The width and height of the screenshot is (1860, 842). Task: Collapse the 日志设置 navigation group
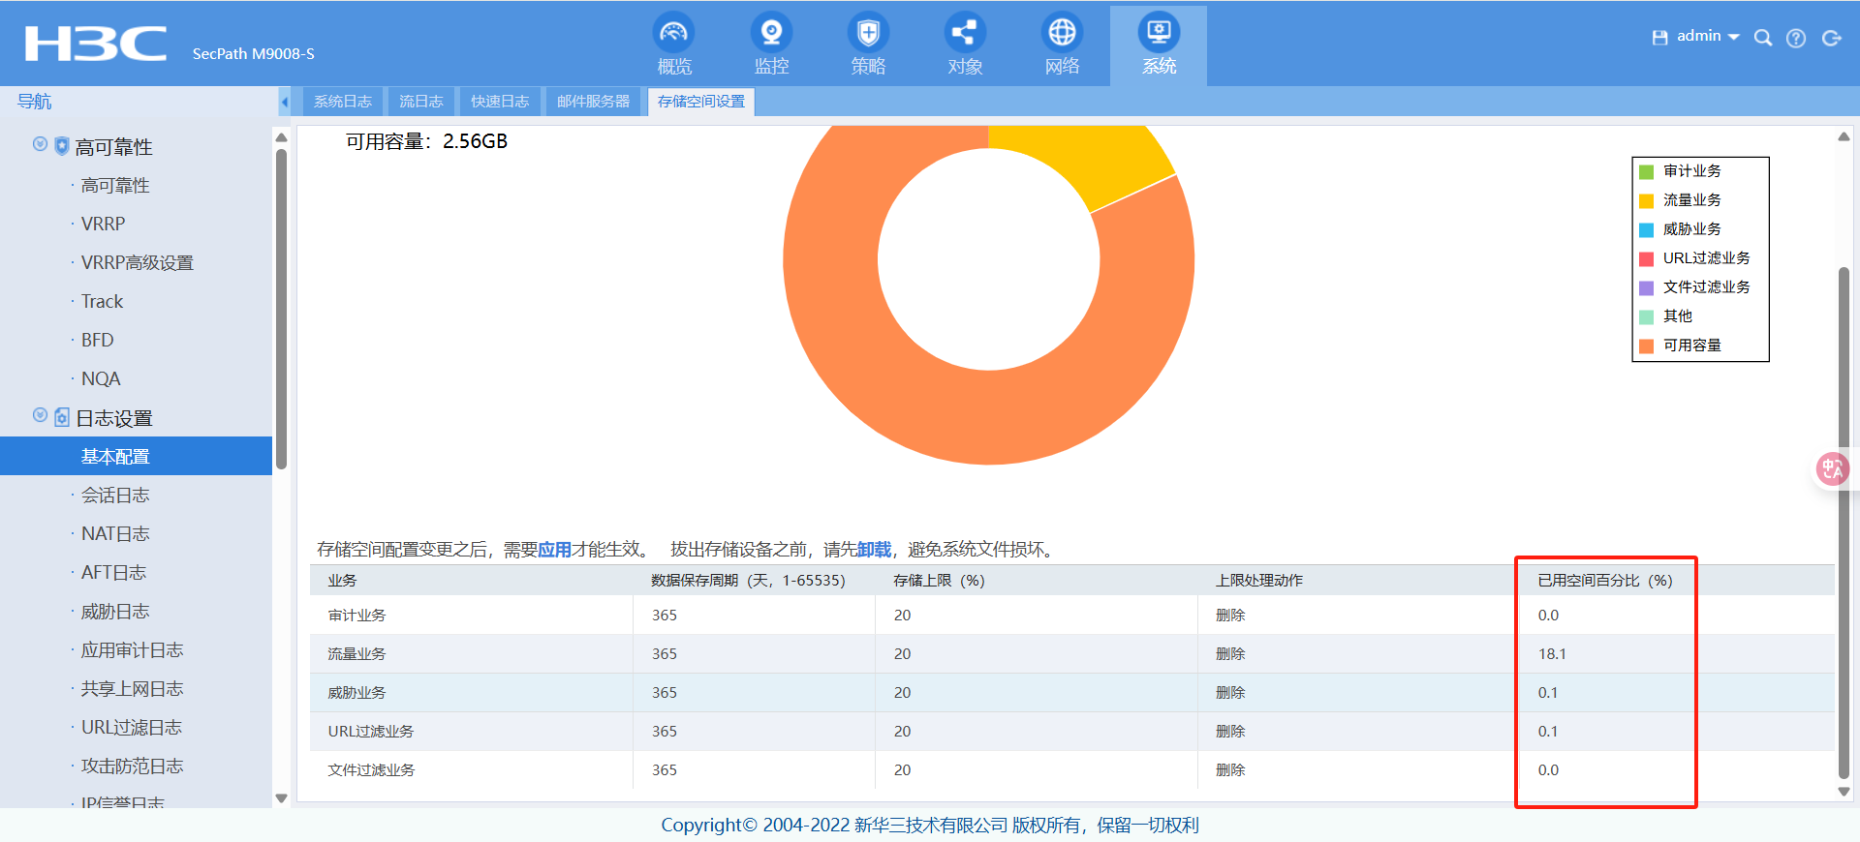point(40,415)
